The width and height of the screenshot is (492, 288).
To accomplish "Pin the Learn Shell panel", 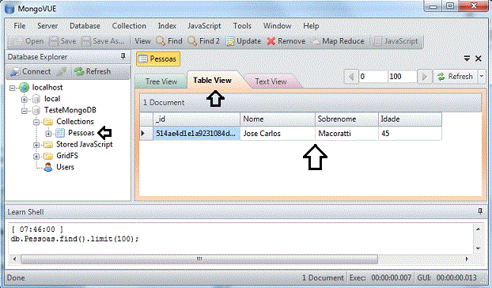I will (x=480, y=211).
